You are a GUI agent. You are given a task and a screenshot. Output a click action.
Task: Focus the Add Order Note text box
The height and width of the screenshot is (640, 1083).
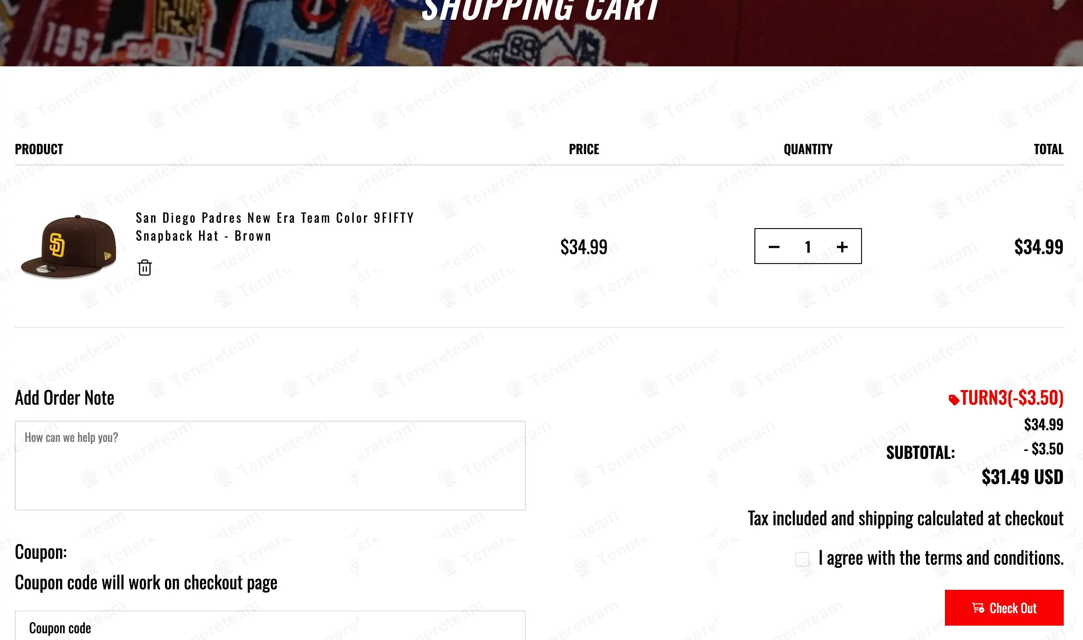pyautogui.click(x=270, y=465)
